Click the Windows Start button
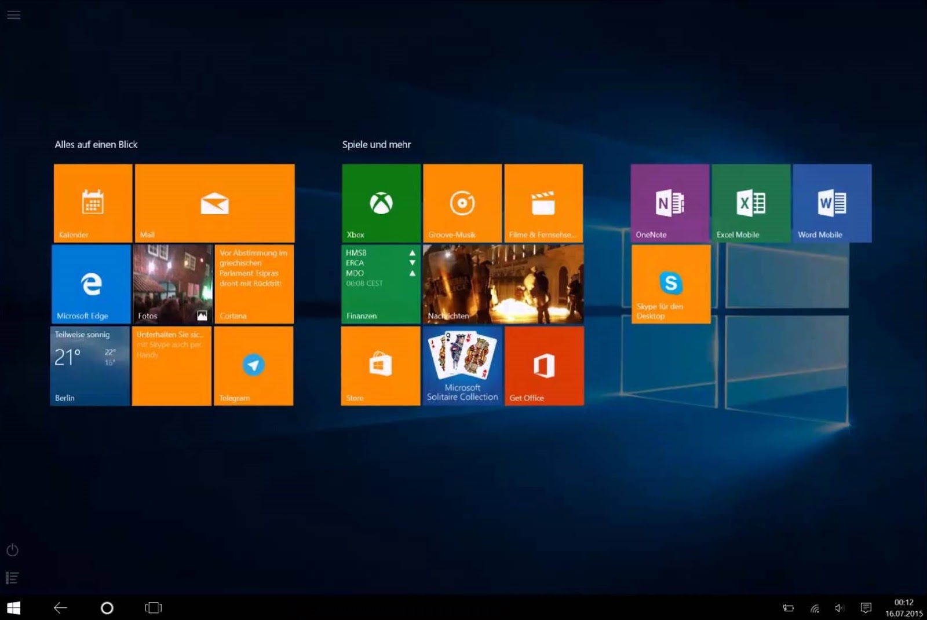This screenshot has height=620, width=927. click(x=13, y=608)
